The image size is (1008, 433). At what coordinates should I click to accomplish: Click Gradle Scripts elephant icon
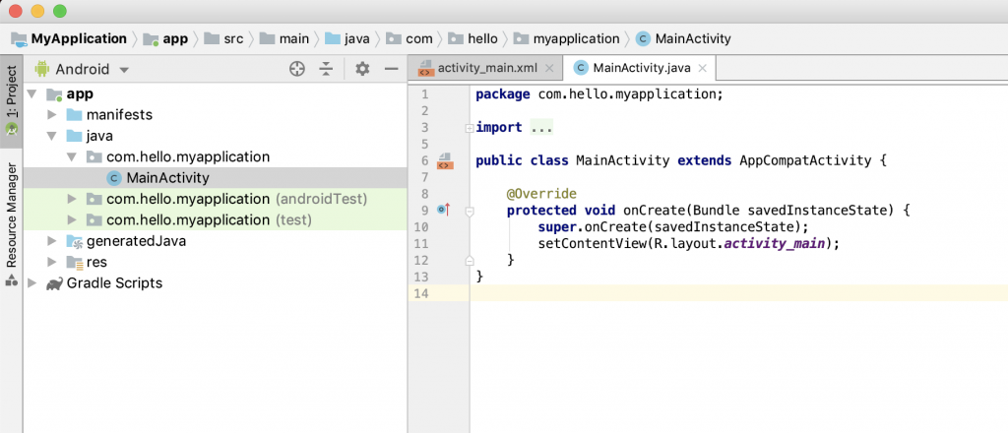point(54,283)
